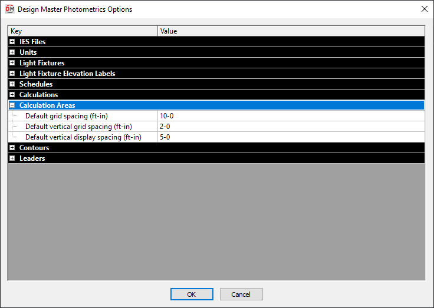Viewport: 434px width, 308px height.
Task: Select the Calculations row label
Action: point(38,95)
